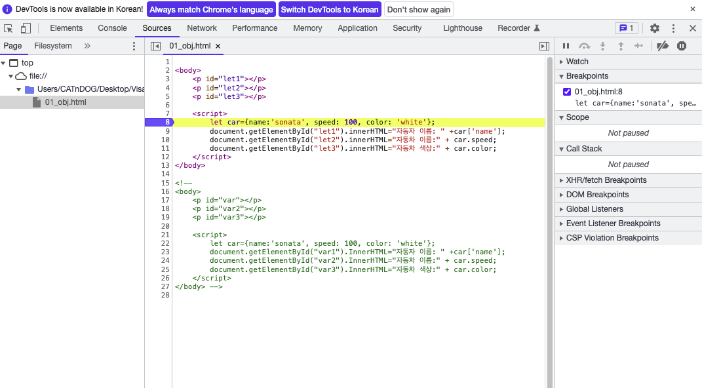Uncheck the 01_obj.html:8 breakpoint
This screenshot has height=388, width=702.
567,92
